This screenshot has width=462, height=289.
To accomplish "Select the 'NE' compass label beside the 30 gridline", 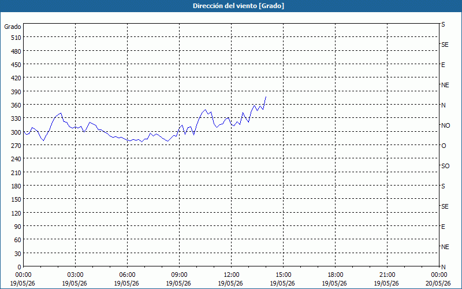I will pos(445,247).
